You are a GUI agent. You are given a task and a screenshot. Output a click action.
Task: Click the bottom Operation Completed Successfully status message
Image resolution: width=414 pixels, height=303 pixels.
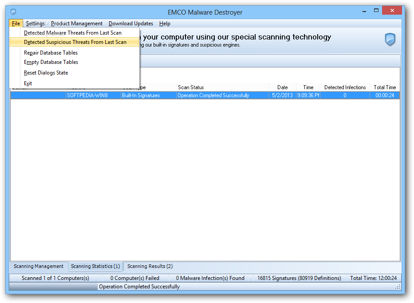[139, 287]
